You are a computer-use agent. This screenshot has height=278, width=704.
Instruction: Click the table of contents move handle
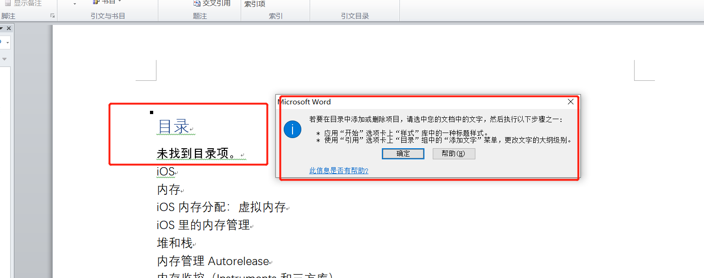pos(151,112)
